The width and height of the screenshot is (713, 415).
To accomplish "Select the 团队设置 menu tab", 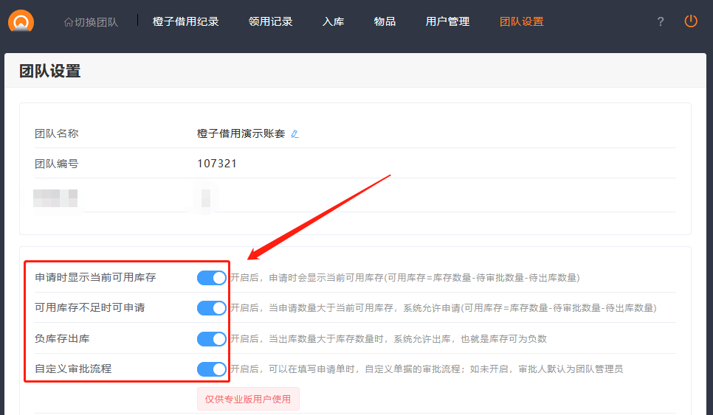I will [522, 22].
